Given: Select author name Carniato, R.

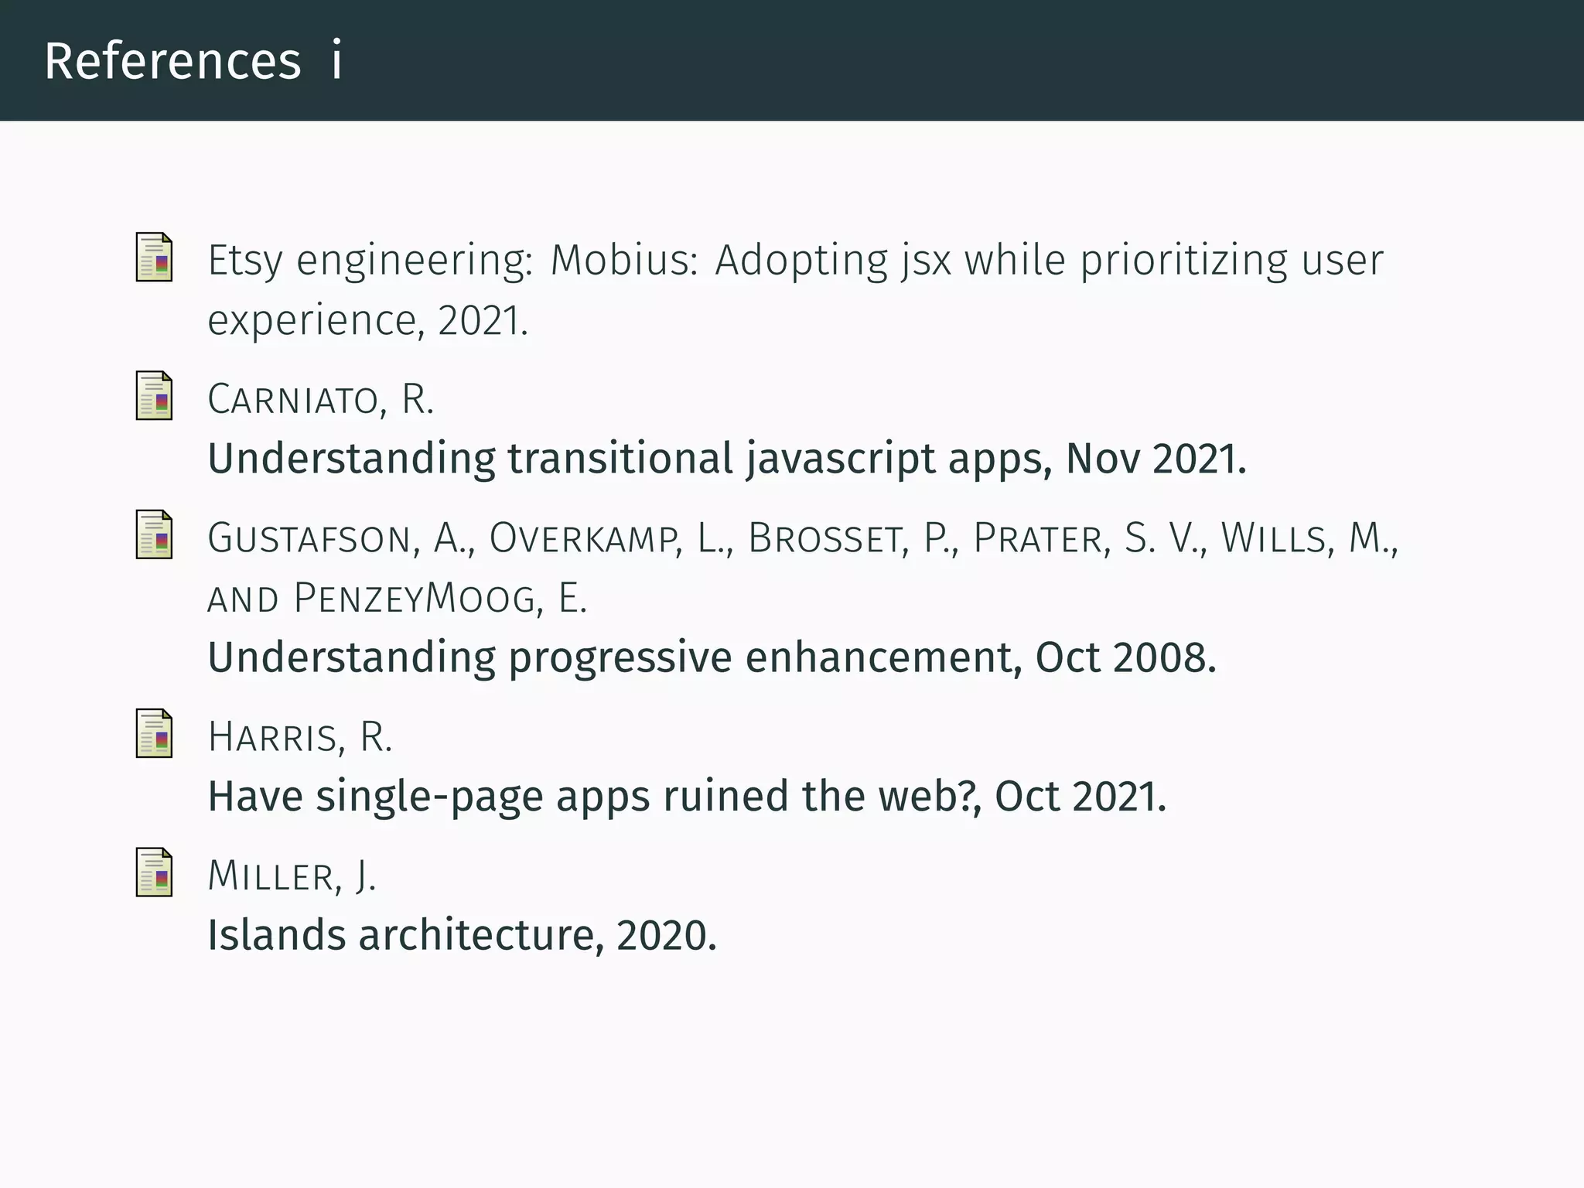Looking at the screenshot, I should [320, 400].
